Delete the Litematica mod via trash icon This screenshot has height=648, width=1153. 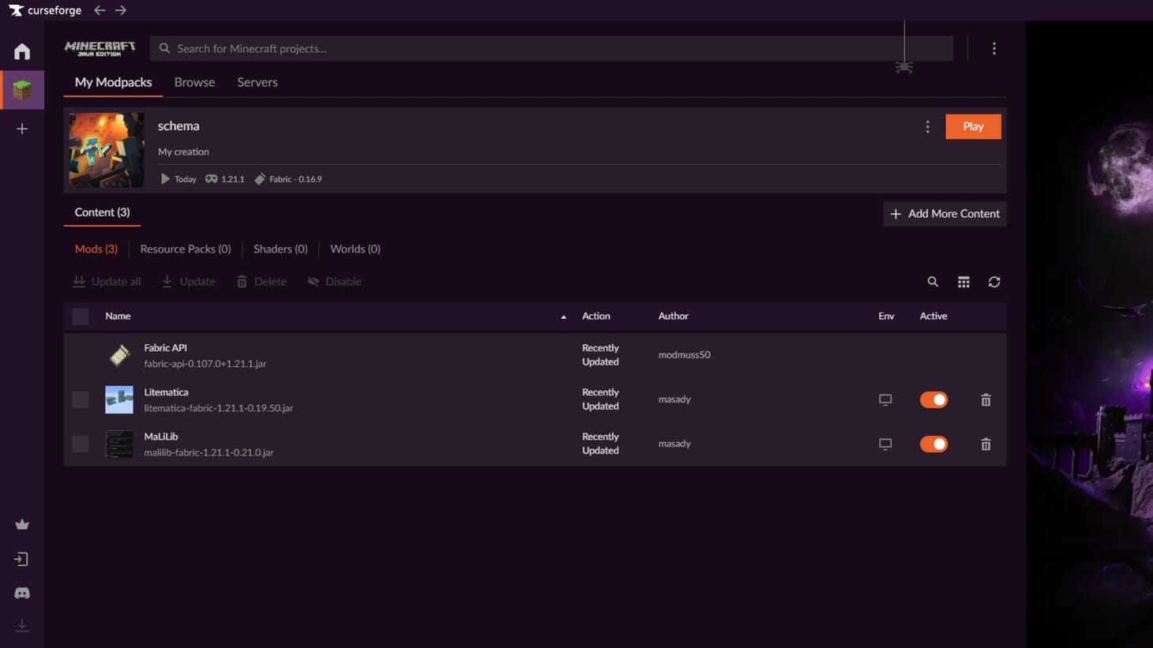coord(986,400)
